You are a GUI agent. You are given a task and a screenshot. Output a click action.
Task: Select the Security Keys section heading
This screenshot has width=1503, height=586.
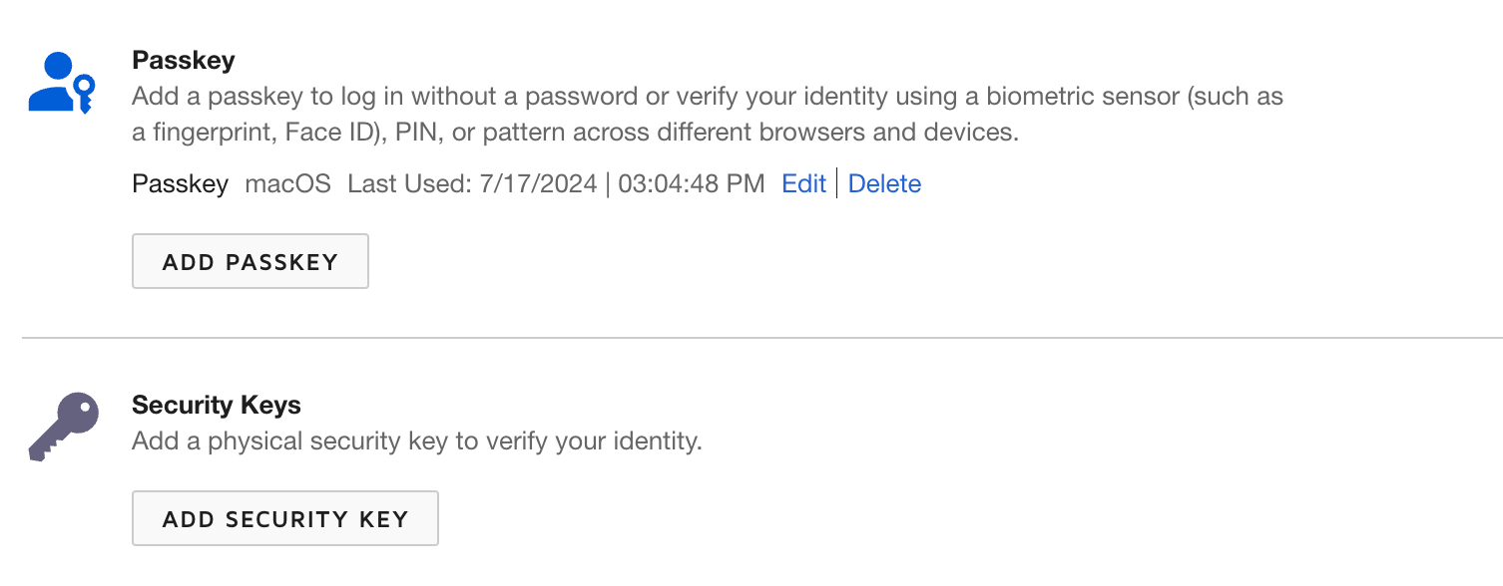pyautogui.click(x=217, y=405)
